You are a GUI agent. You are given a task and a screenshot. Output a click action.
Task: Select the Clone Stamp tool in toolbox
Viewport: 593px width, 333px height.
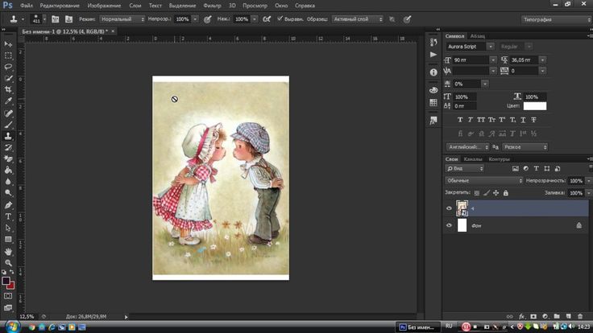click(x=8, y=136)
